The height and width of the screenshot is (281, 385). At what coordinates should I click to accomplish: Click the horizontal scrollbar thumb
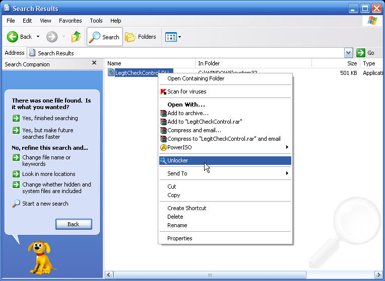(210, 275)
